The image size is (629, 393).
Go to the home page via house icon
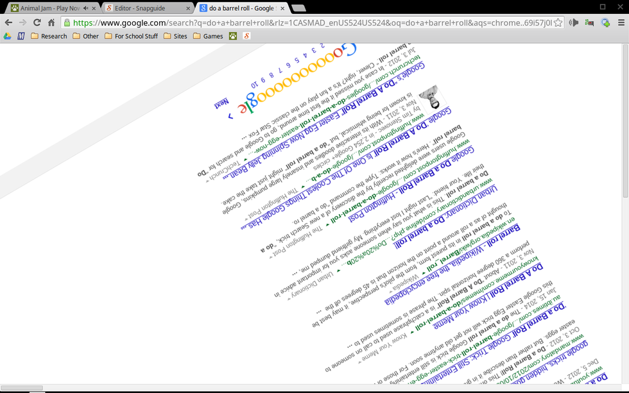point(51,22)
